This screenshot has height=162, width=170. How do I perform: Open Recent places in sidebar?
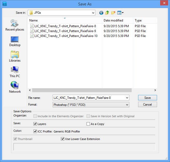pos(15,25)
